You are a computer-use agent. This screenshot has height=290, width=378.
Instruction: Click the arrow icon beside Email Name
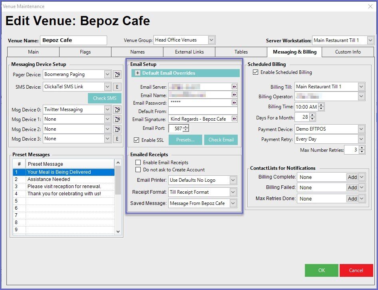[x=234, y=95]
